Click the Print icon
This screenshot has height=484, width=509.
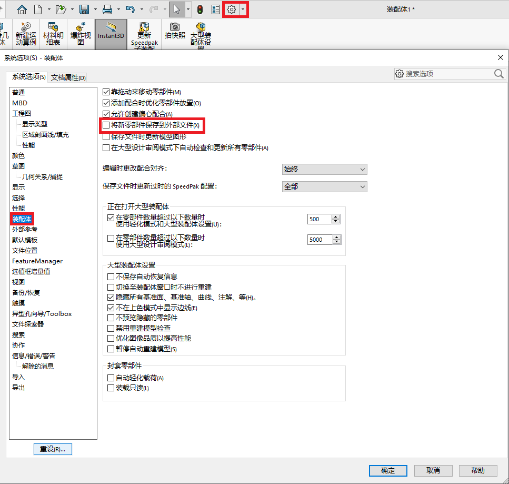pyautogui.click(x=107, y=9)
